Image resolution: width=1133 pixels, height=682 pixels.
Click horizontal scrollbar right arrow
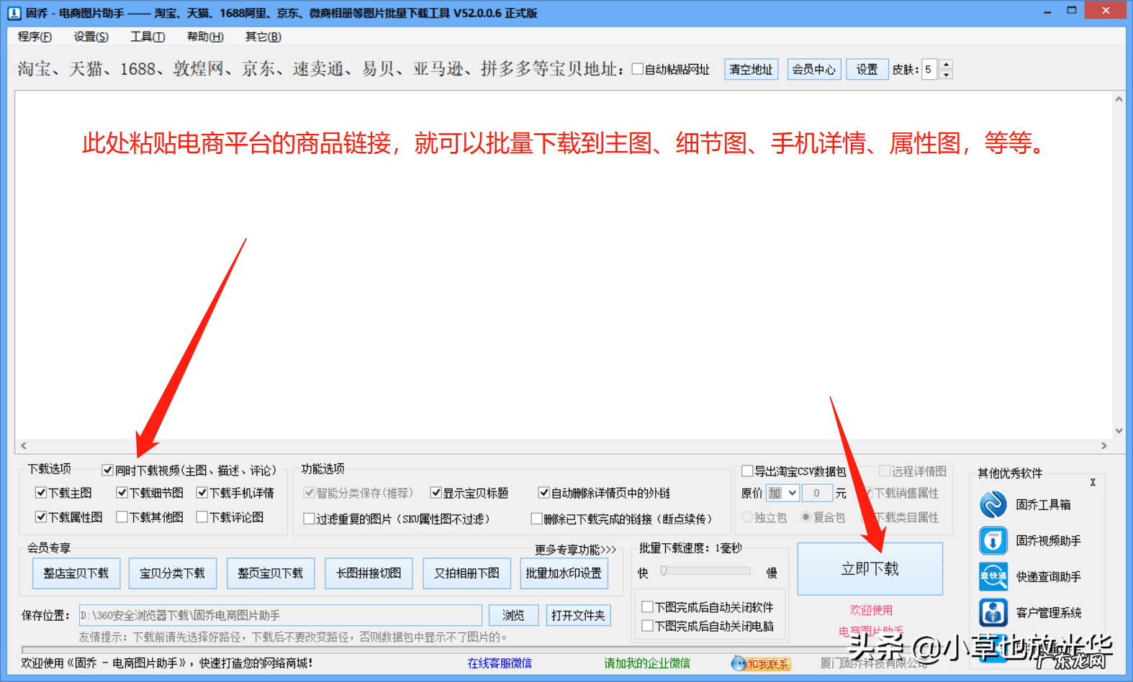click(1104, 446)
